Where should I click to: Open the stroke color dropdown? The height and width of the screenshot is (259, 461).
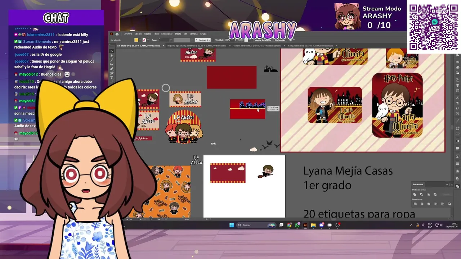pyautogui.click(x=148, y=40)
